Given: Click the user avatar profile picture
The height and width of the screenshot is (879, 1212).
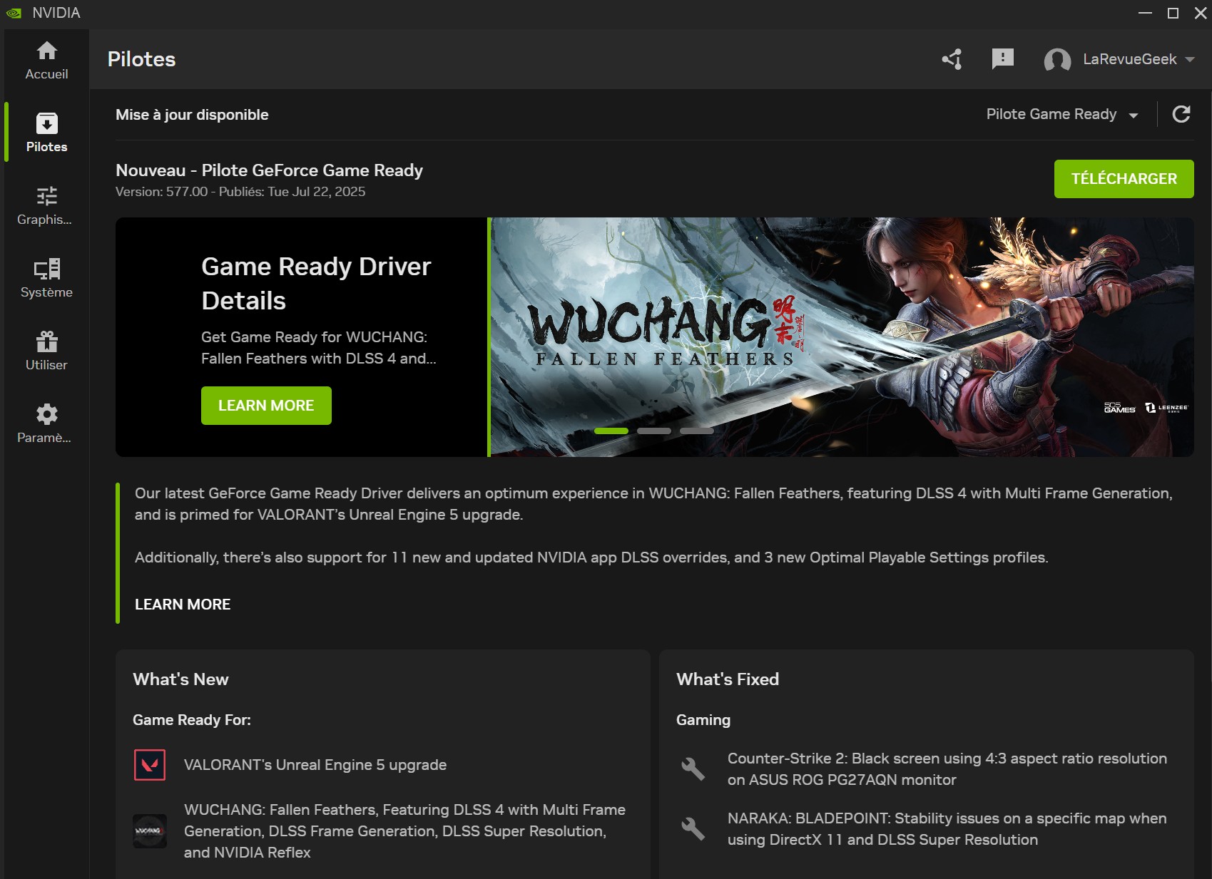Looking at the screenshot, I should 1056,60.
